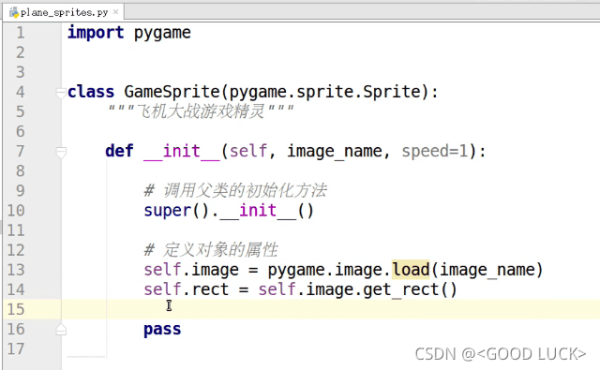
Task: Click line number 1 in the gutter
Action: click(x=21, y=33)
